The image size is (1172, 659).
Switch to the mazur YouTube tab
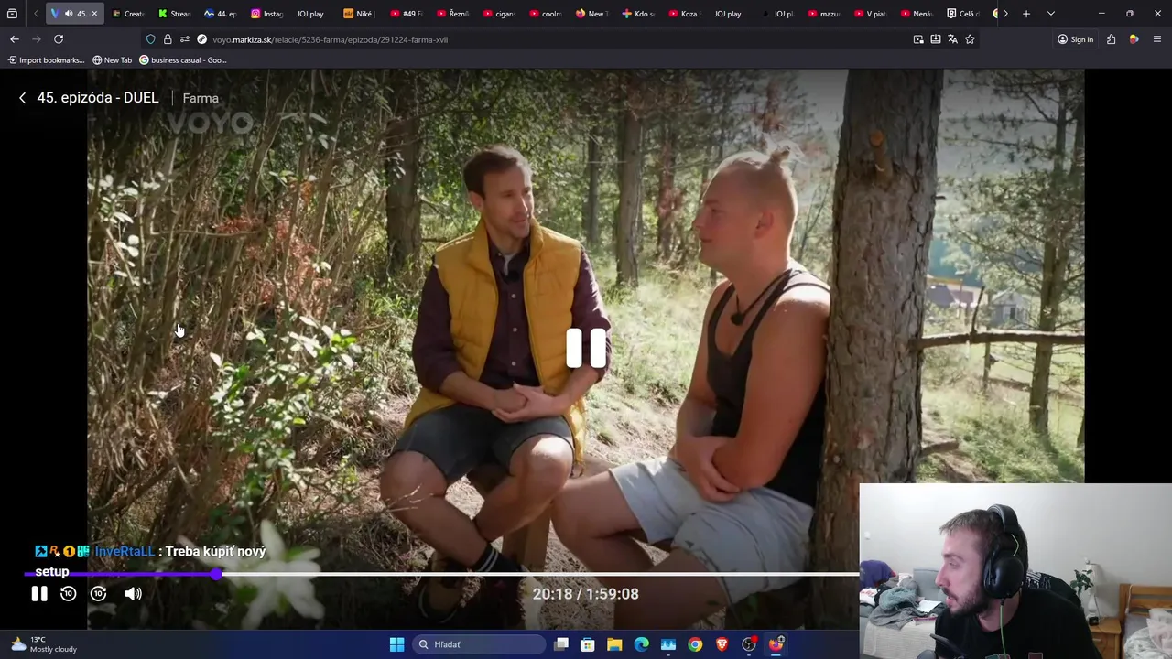pos(823,14)
